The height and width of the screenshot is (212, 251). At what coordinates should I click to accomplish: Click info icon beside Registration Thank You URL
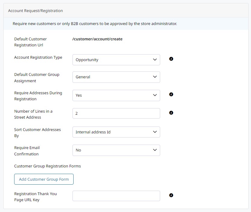pos(171,195)
